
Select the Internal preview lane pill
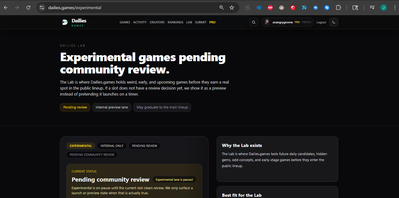[x=112, y=107]
